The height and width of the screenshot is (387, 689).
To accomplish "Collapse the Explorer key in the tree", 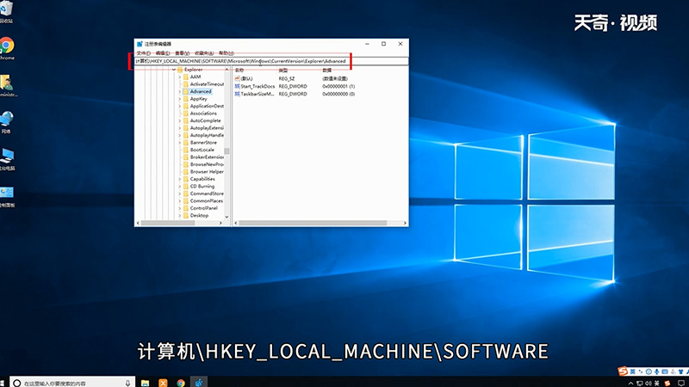I will pos(174,70).
